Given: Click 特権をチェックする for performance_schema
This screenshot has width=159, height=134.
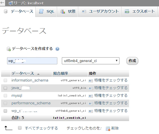Looking at the screenshot, I should tap(111, 103).
